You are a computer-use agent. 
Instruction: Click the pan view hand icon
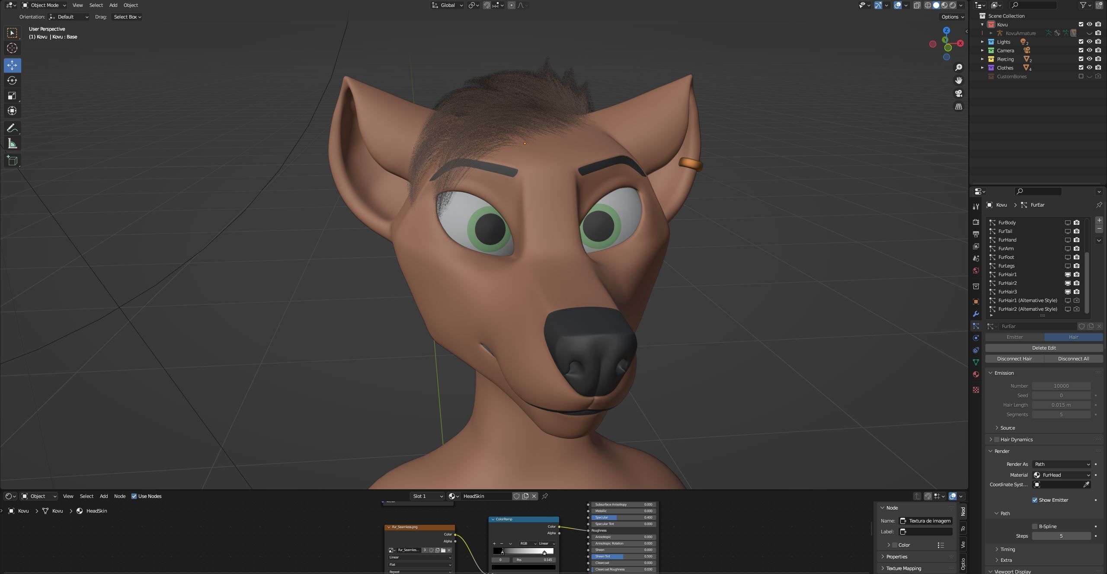[959, 80]
